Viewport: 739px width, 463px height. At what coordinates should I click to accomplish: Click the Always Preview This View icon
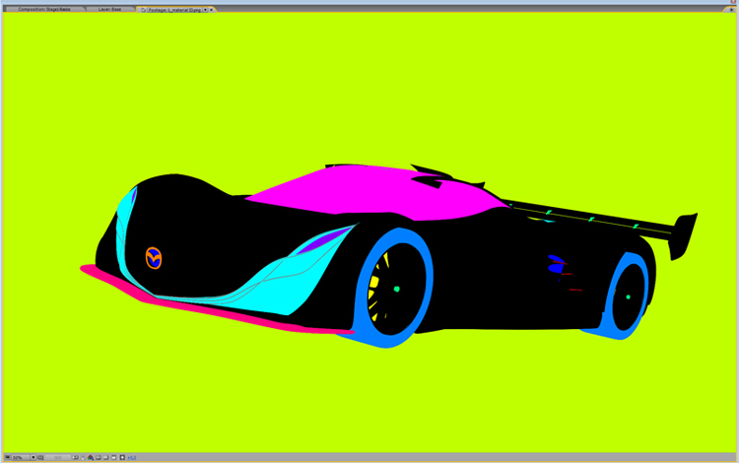coord(8,457)
